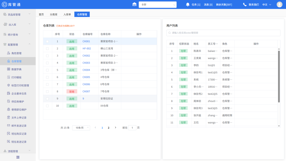The image size is (286, 161).
Task: Click the 标签打印机管理 icon
Action: pyautogui.click(x=8, y=85)
